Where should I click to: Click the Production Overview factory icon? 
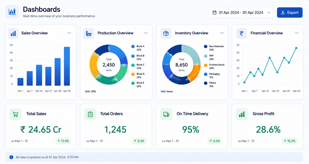pos(89,33)
